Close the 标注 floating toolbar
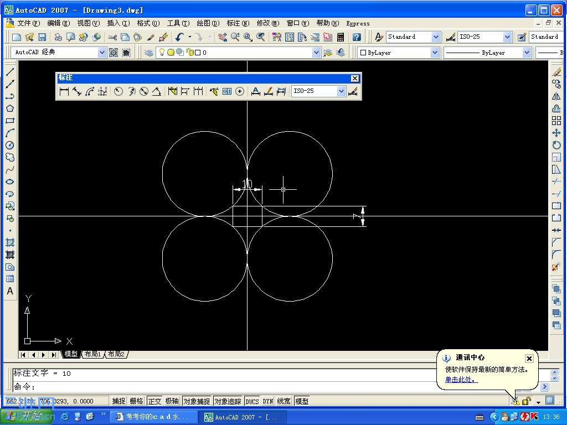The height and width of the screenshot is (425, 567). coord(355,79)
